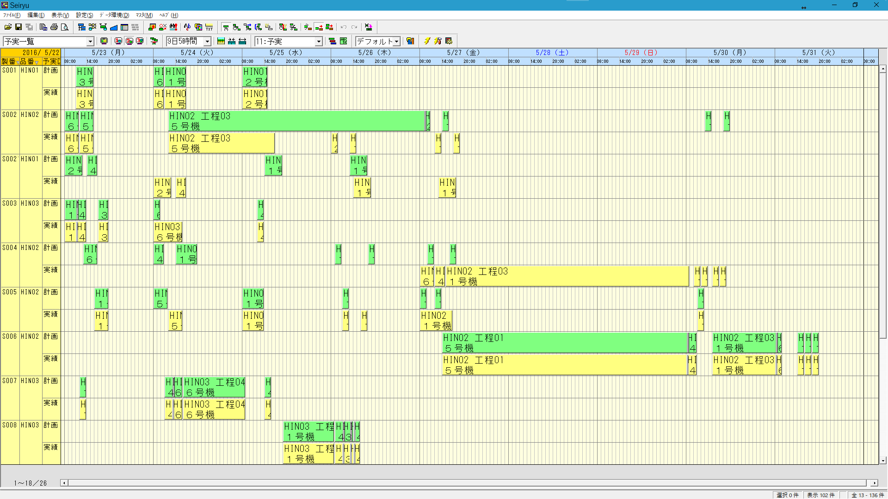Screen dimensions: 888x499
Task: Open print preview with magnifier page icon
Action: [x=65, y=27]
